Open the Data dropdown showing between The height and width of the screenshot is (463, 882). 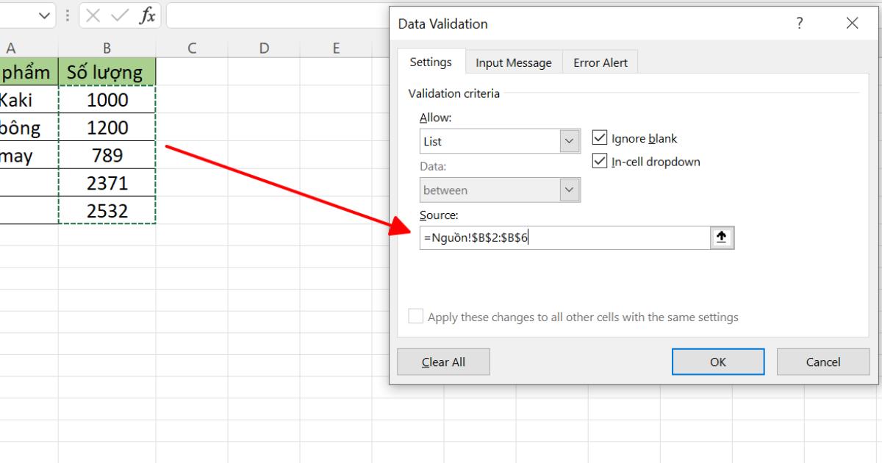coord(570,190)
